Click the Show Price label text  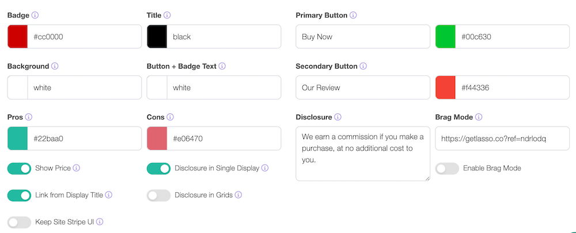point(53,169)
